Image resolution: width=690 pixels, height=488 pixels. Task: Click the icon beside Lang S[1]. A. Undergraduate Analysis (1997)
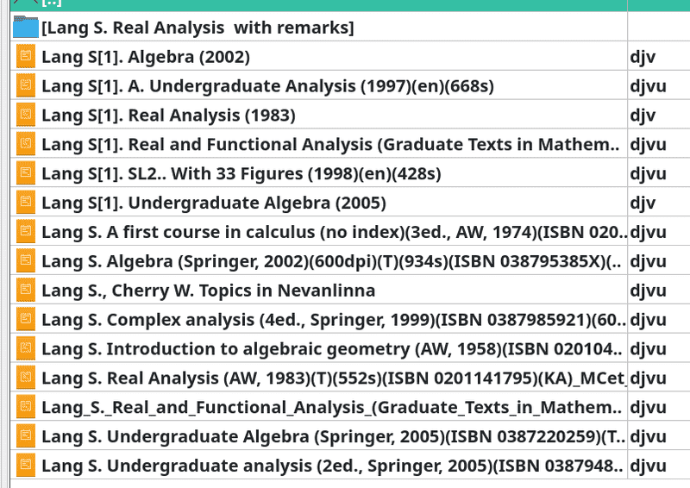[x=26, y=85]
